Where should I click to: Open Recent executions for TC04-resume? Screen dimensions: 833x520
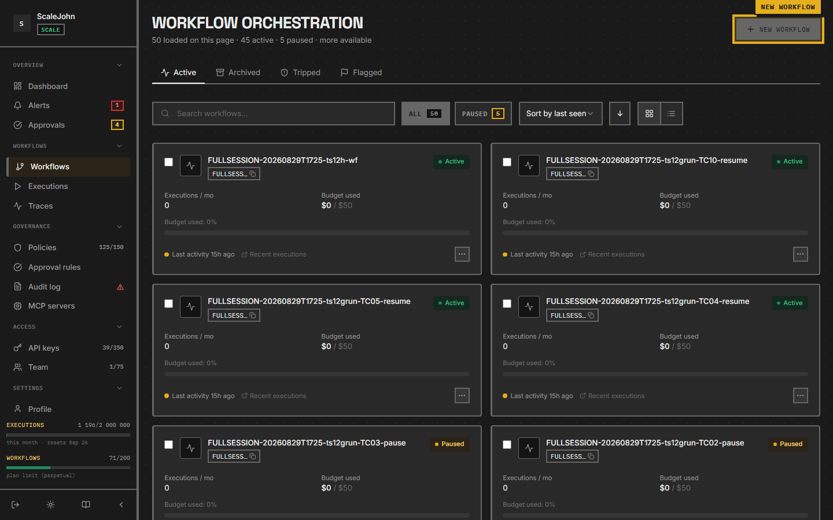pos(612,396)
